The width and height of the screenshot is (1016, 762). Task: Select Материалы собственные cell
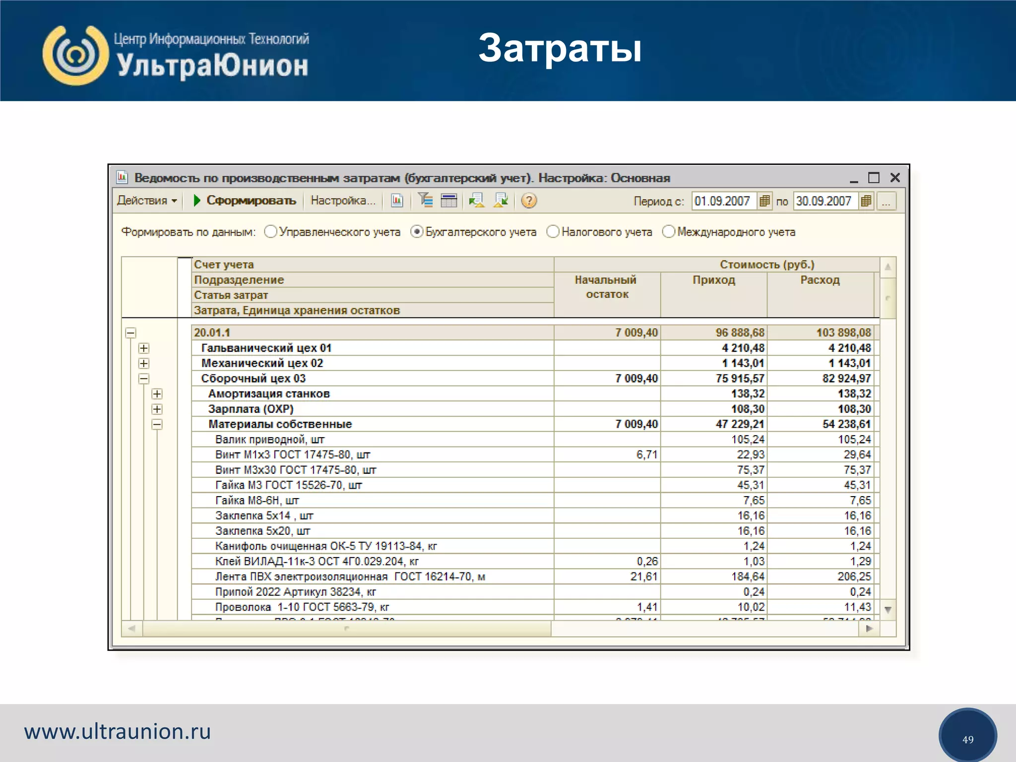click(373, 424)
